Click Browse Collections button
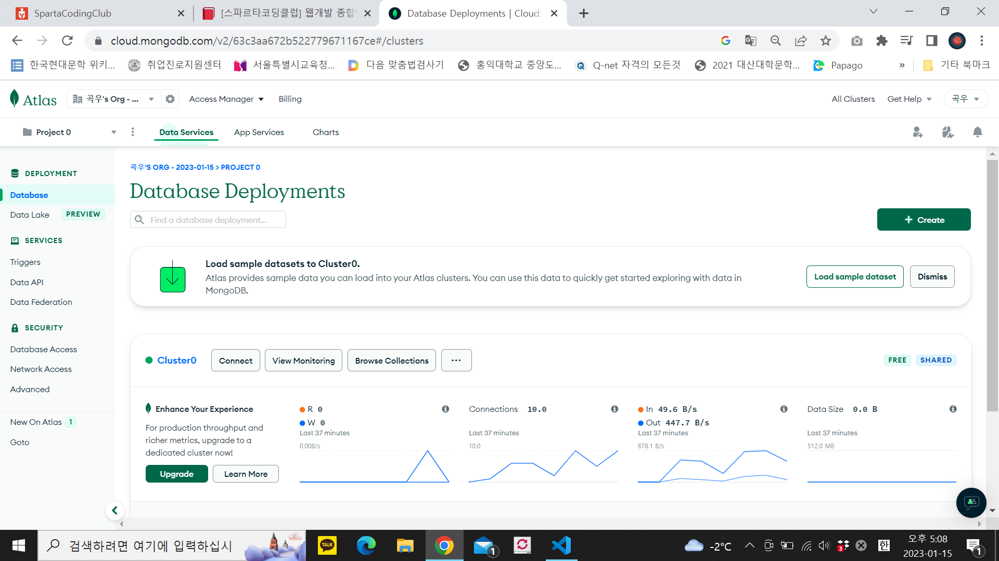999x561 pixels. pyautogui.click(x=392, y=360)
